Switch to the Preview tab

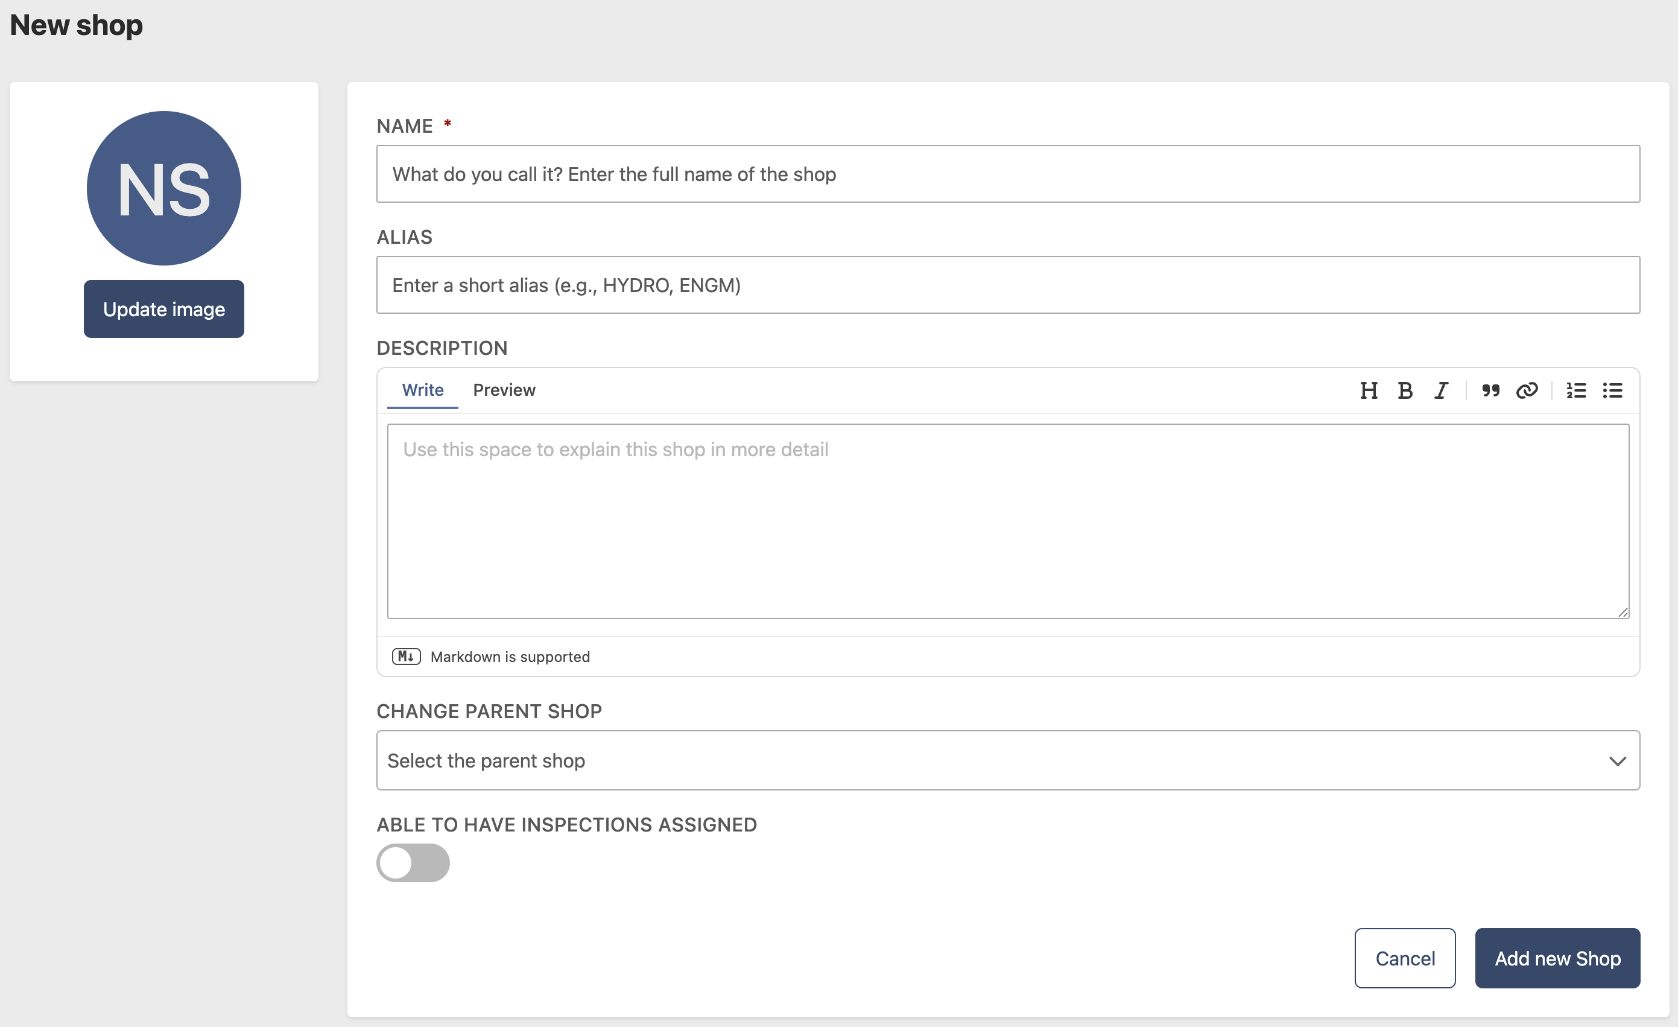(504, 390)
